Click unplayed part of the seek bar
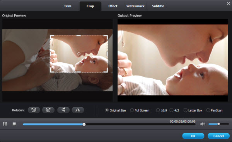 [x=140, y=124]
